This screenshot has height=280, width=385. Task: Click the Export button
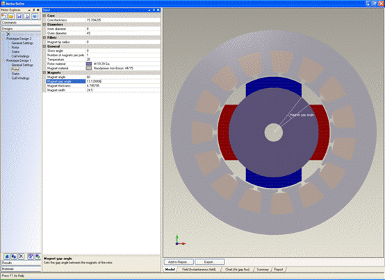coord(210,262)
